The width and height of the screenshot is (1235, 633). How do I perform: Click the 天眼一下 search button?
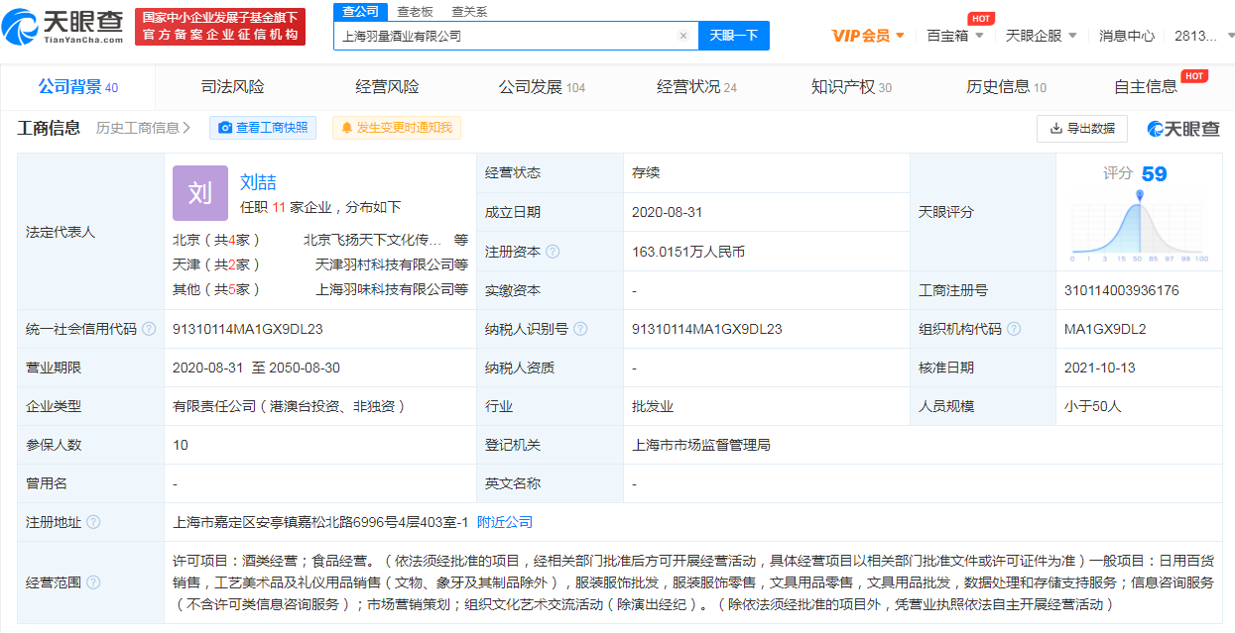pyautogui.click(x=734, y=36)
